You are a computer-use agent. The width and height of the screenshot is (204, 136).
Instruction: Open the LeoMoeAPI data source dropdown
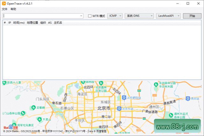pos(168,16)
